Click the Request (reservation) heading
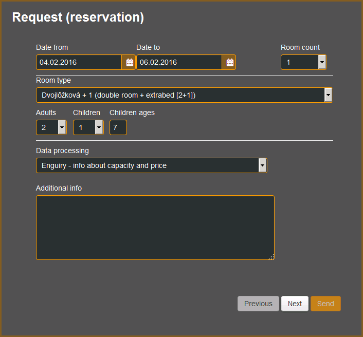This screenshot has height=337, width=363. (x=78, y=17)
